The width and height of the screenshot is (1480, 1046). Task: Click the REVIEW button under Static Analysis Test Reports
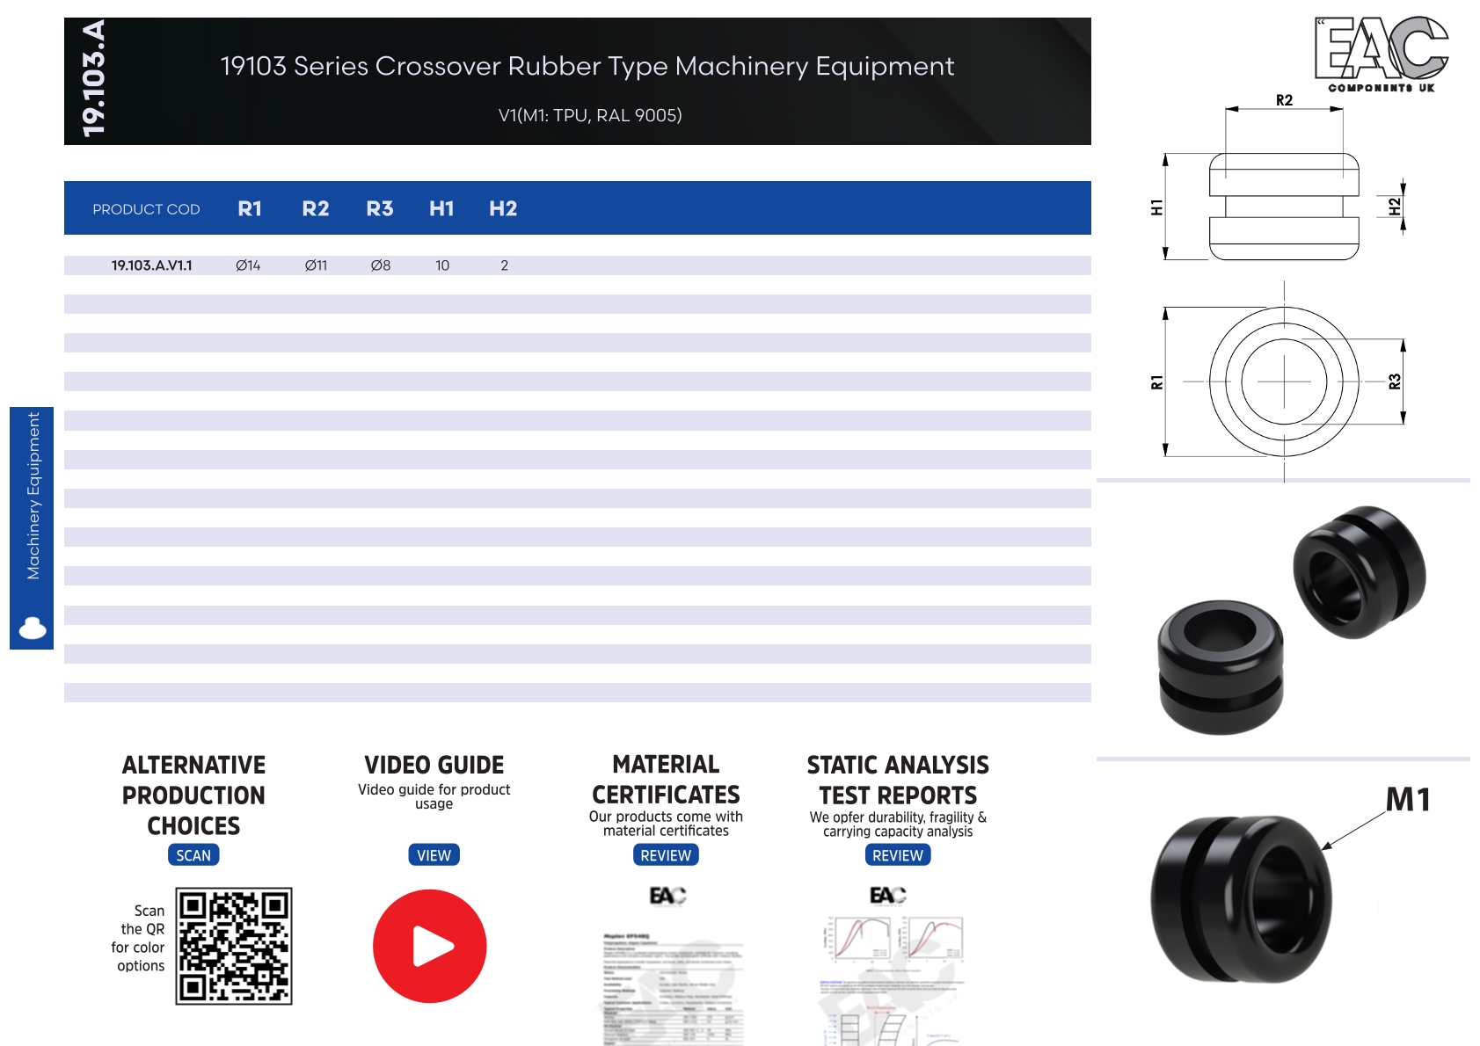coord(898,855)
